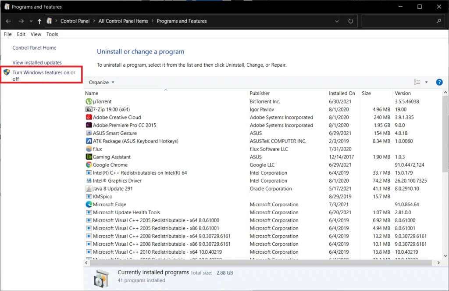
Task: Sort by the Name column header
Action: pos(165,93)
